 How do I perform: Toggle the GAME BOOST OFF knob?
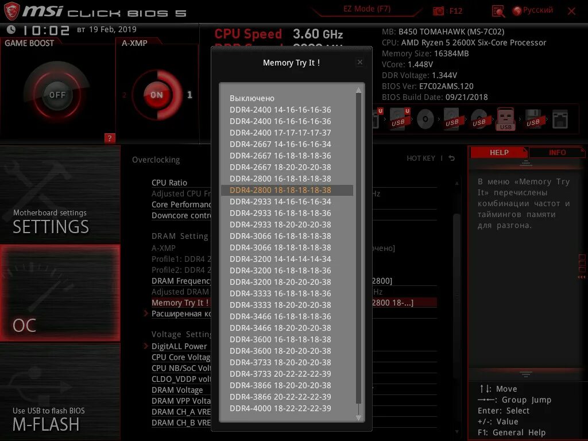pos(57,95)
